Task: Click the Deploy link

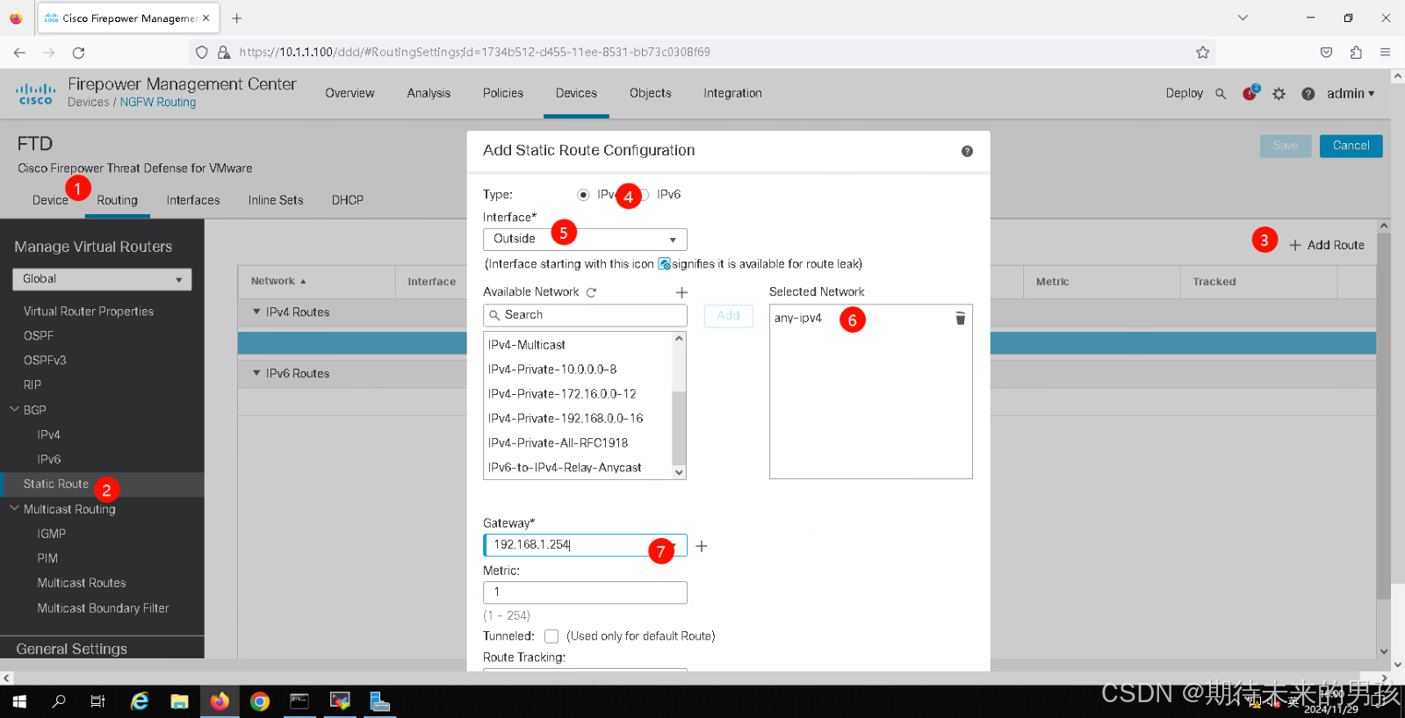Action: coord(1184,93)
